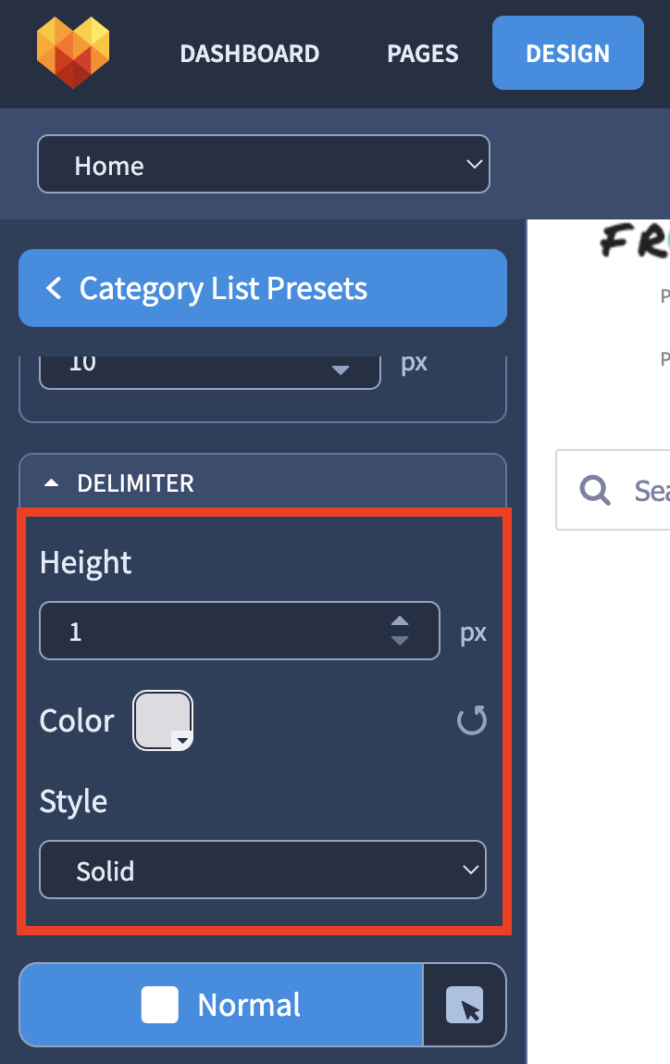Click the Category List Presets button
670x1064 pixels.
tap(263, 288)
